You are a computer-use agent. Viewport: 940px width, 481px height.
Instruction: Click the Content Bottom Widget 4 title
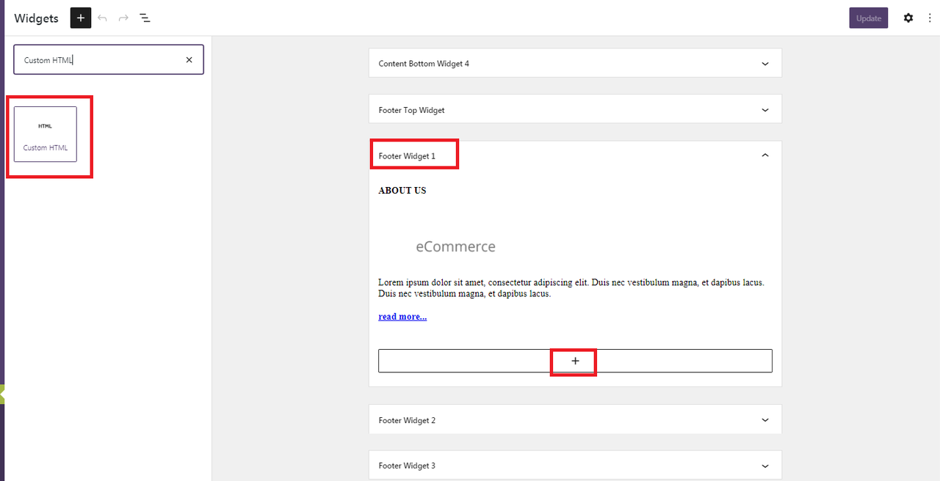click(424, 64)
